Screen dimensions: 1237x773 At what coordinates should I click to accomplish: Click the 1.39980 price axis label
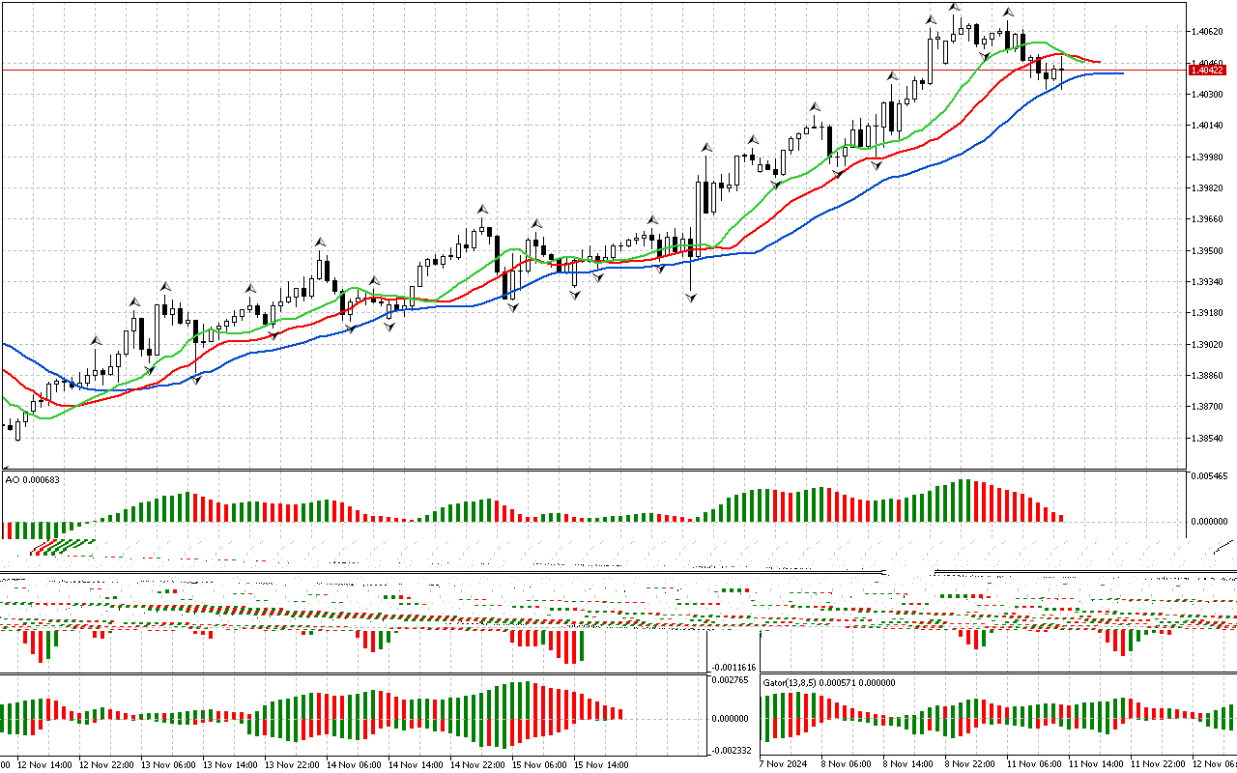tap(1208, 157)
